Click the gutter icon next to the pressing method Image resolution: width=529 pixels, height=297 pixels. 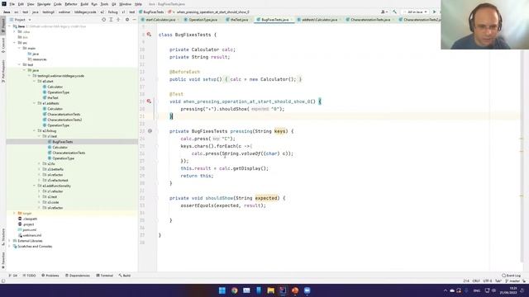(x=150, y=131)
